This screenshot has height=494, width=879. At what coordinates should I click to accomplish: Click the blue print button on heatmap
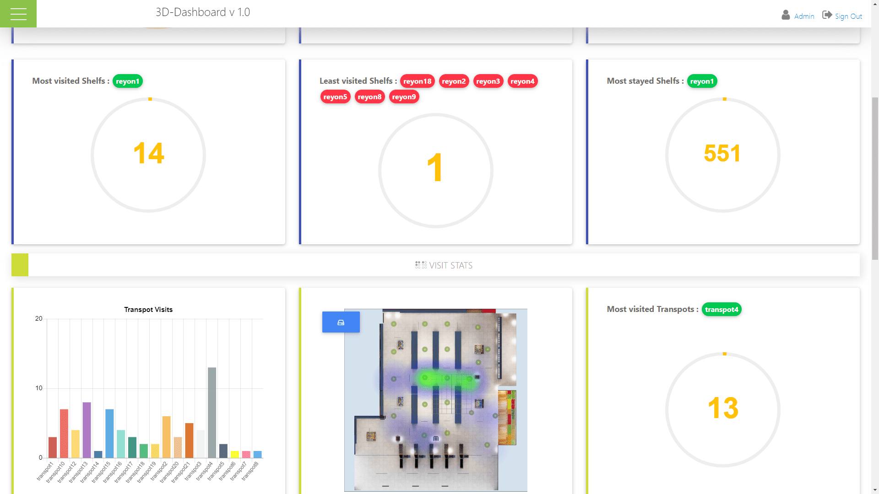click(x=341, y=322)
